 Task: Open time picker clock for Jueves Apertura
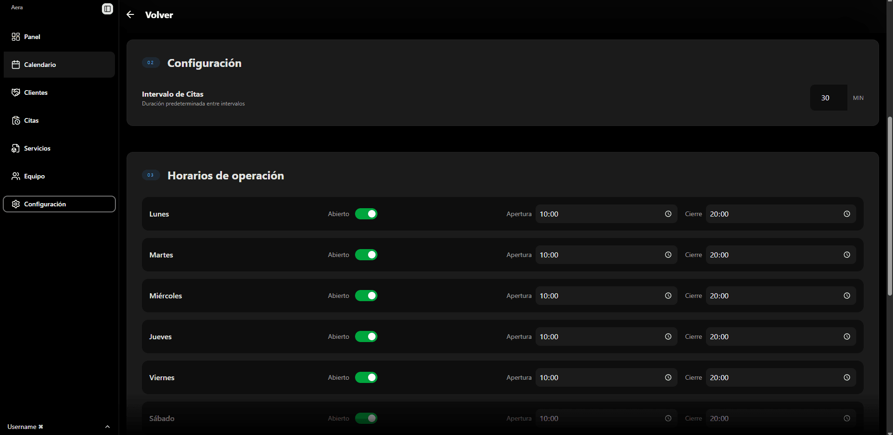[668, 336]
